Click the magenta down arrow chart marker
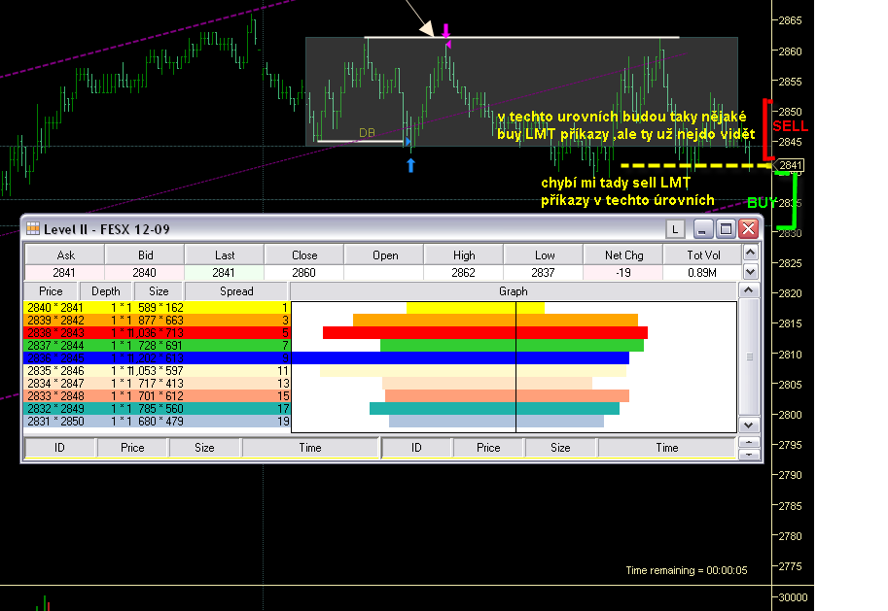The height and width of the screenshot is (611, 888). [446, 30]
